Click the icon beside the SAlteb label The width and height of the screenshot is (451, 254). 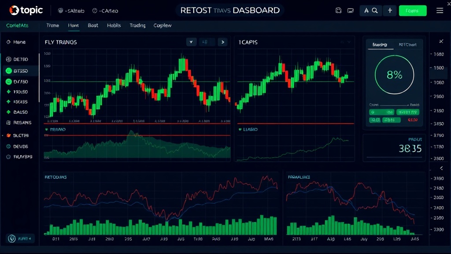[x=60, y=11]
